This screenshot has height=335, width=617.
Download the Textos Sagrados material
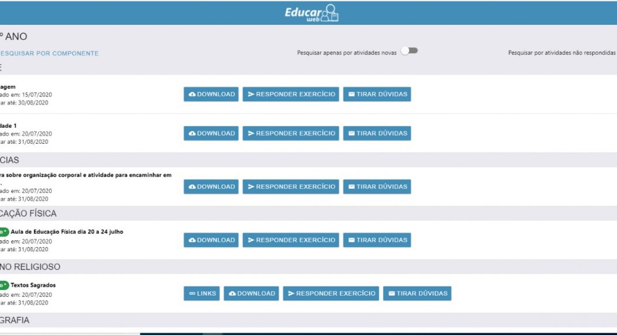click(x=251, y=293)
